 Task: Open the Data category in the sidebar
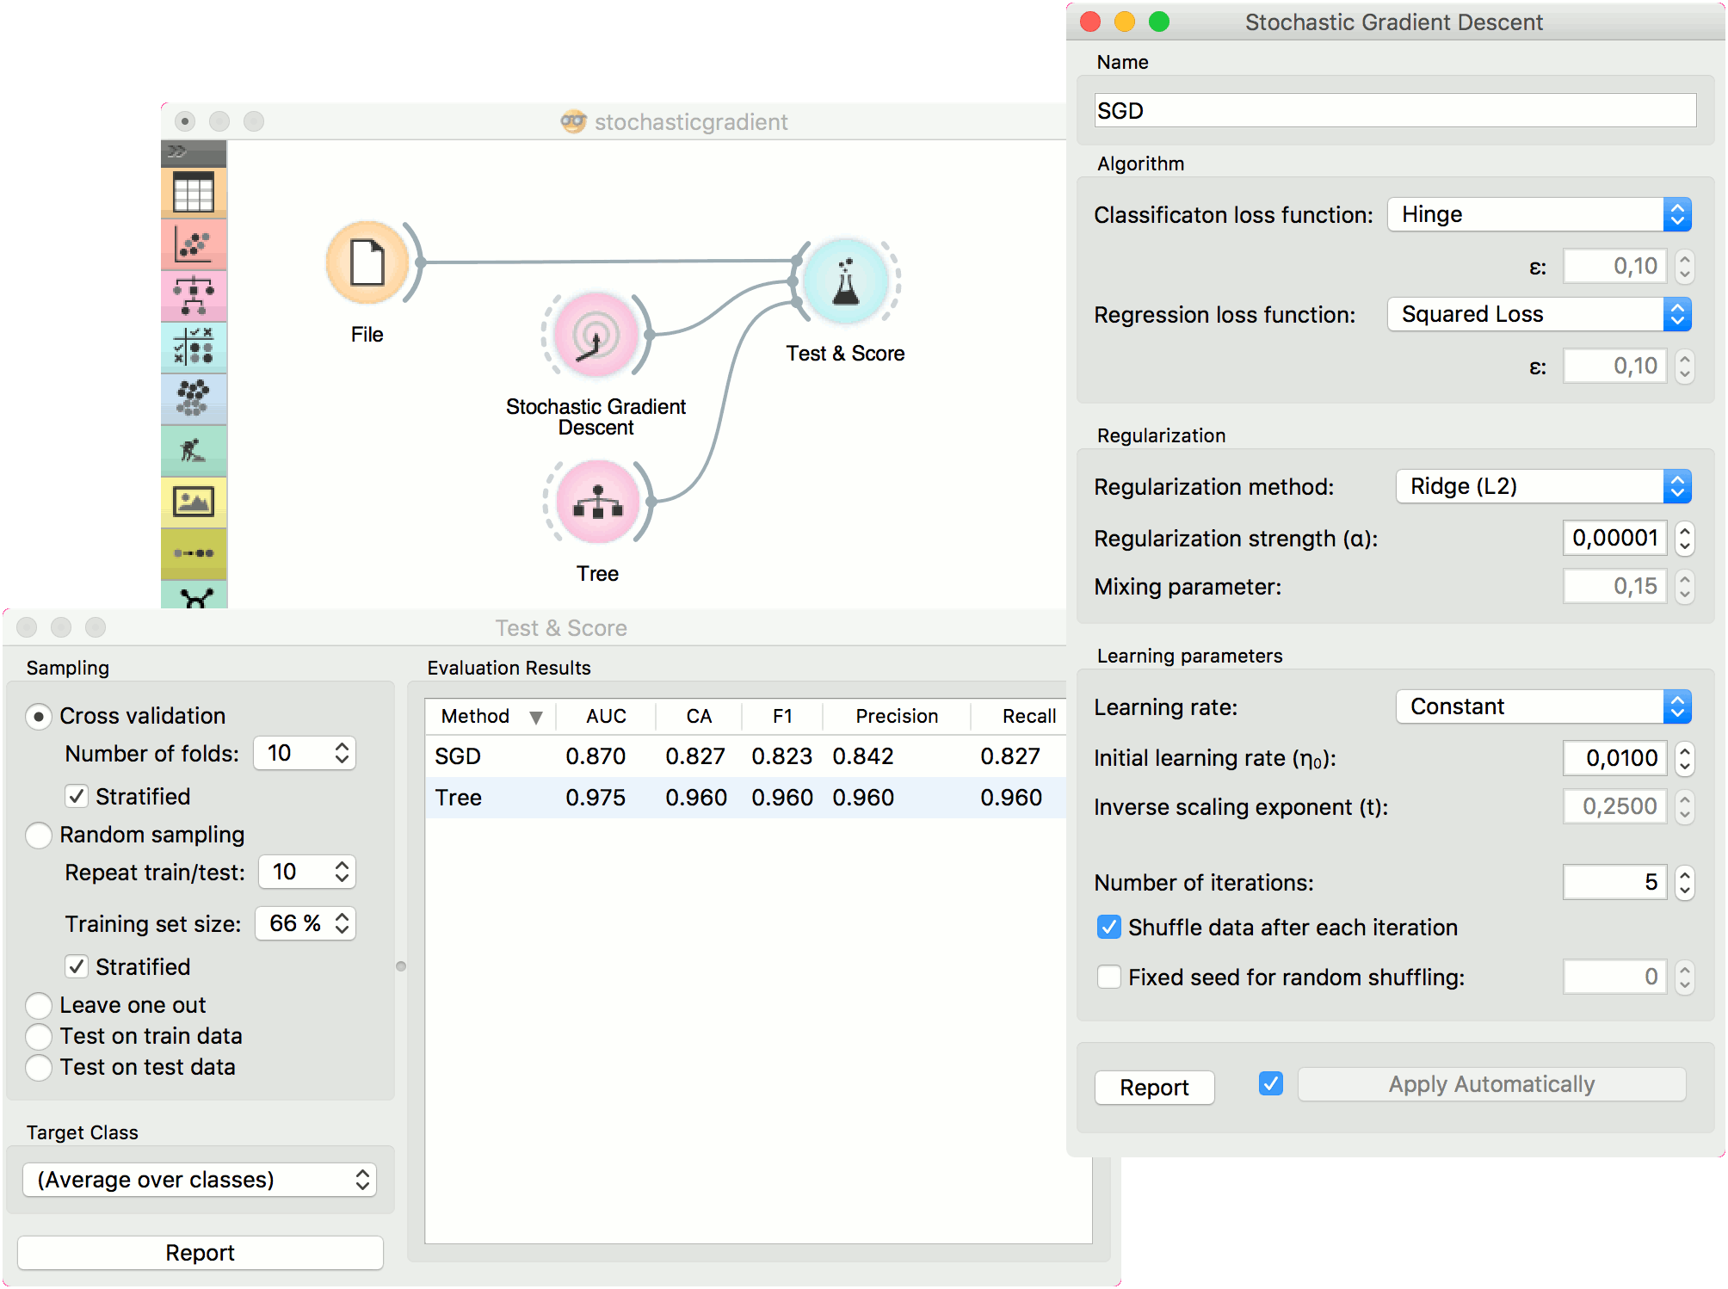(x=194, y=193)
